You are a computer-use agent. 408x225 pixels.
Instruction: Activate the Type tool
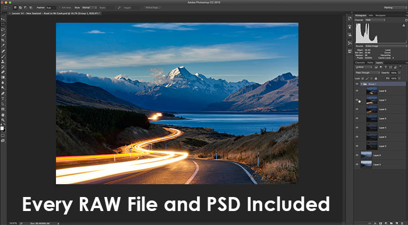[3, 99]
